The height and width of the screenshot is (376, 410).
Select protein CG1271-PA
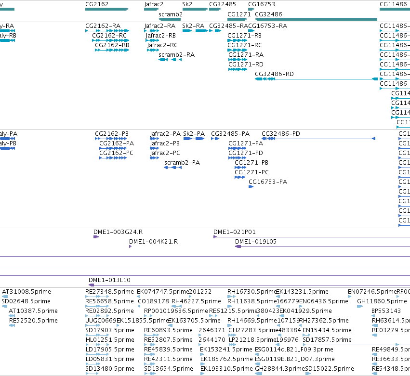[238, 148]
